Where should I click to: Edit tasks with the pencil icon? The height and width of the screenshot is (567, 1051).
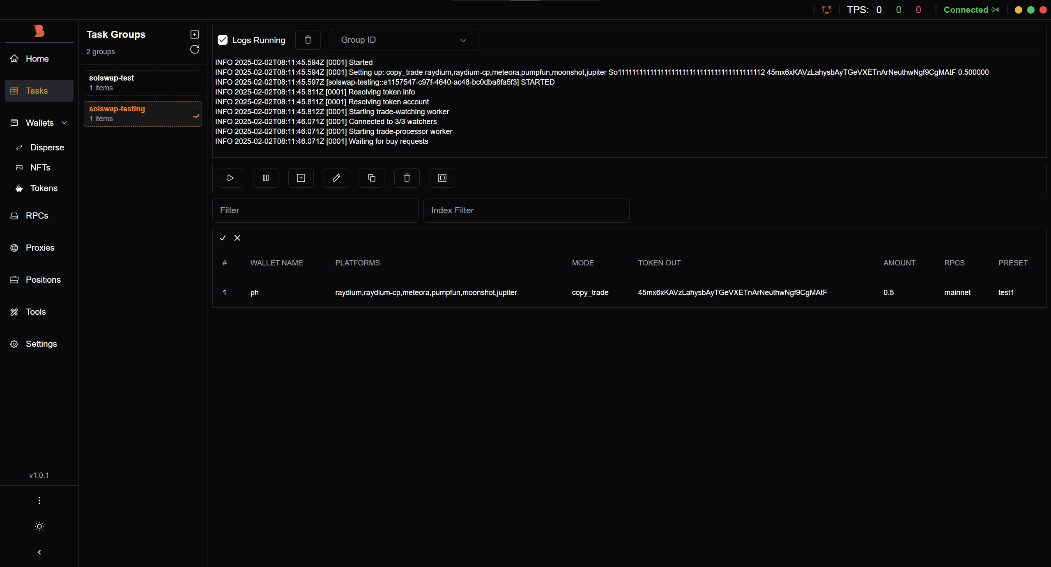tap(336, 178)
